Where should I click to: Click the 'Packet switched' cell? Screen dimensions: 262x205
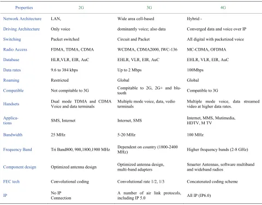point(65,39)
